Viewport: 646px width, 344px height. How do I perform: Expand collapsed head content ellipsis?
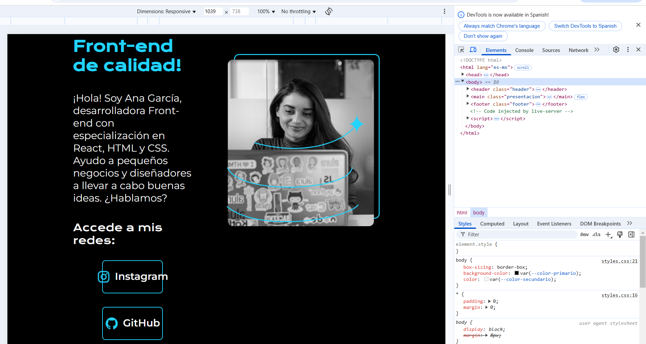486,75
